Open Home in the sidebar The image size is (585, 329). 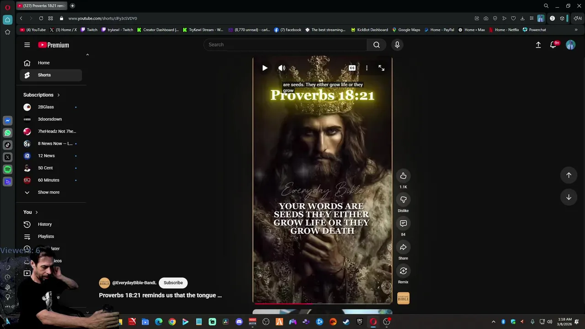[x=51, y=63]
